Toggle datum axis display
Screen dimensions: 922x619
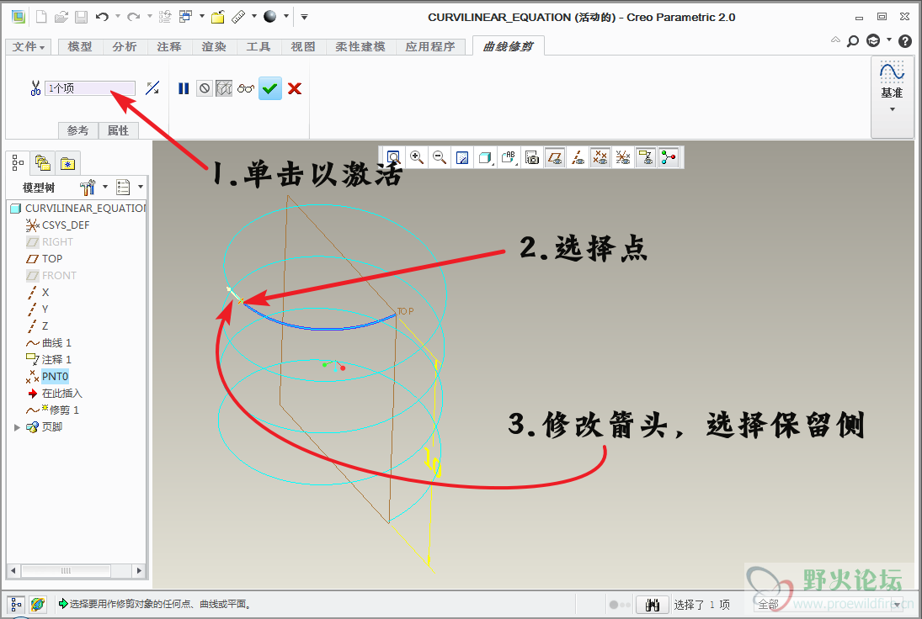[x=578, y=157]
